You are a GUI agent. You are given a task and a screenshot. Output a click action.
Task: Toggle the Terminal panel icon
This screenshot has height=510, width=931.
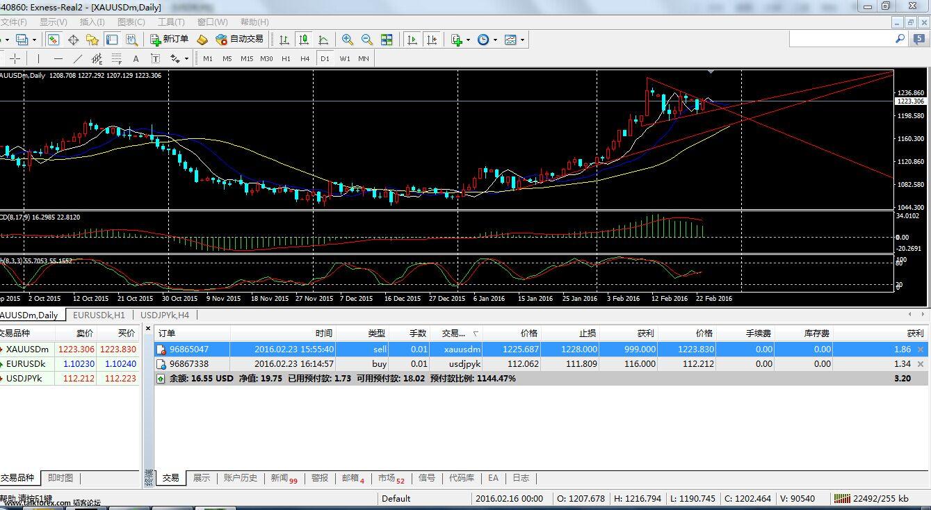click(x=112, y=40)
